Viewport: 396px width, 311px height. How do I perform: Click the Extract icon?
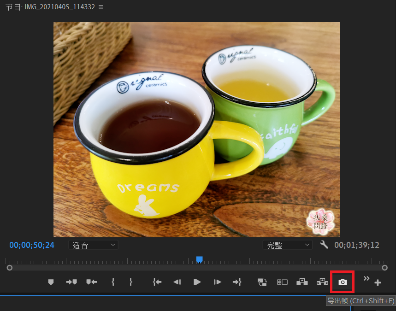point(322,282)
